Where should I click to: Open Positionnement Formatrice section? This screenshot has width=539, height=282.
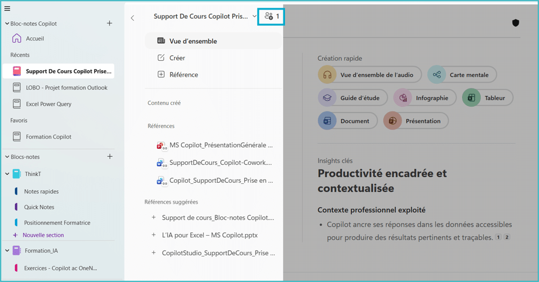click(58, 223)
